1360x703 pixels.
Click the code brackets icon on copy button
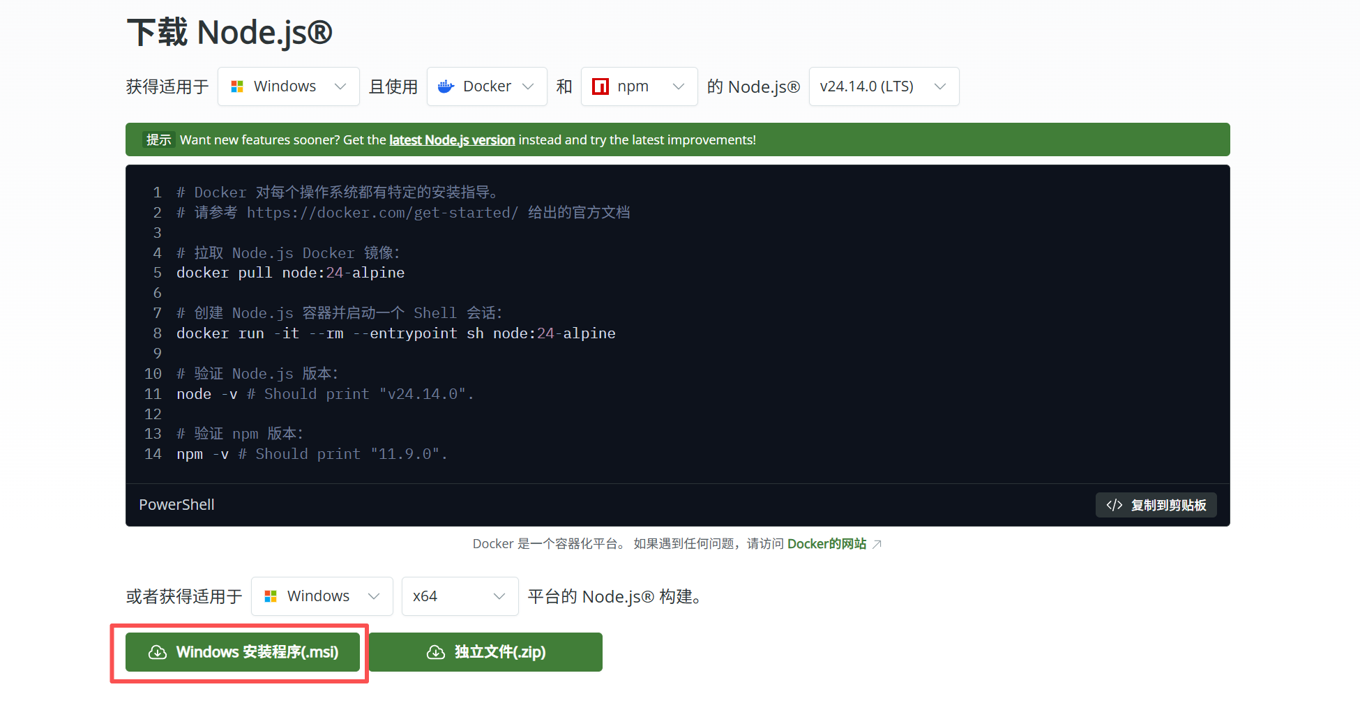[x=1114, y=505]
